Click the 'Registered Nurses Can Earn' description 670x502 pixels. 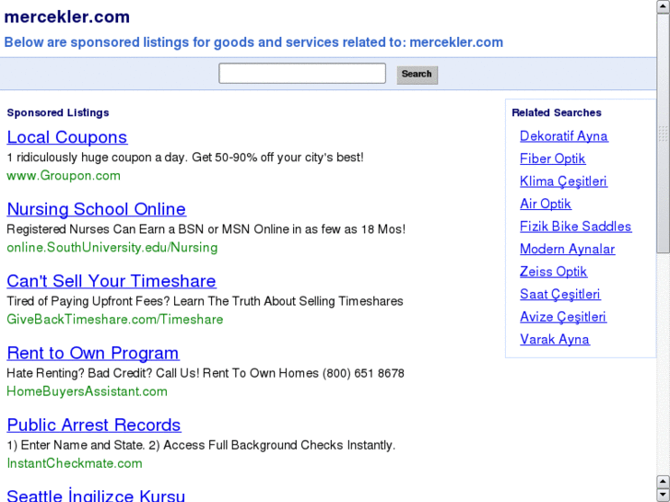coord(206,229)
